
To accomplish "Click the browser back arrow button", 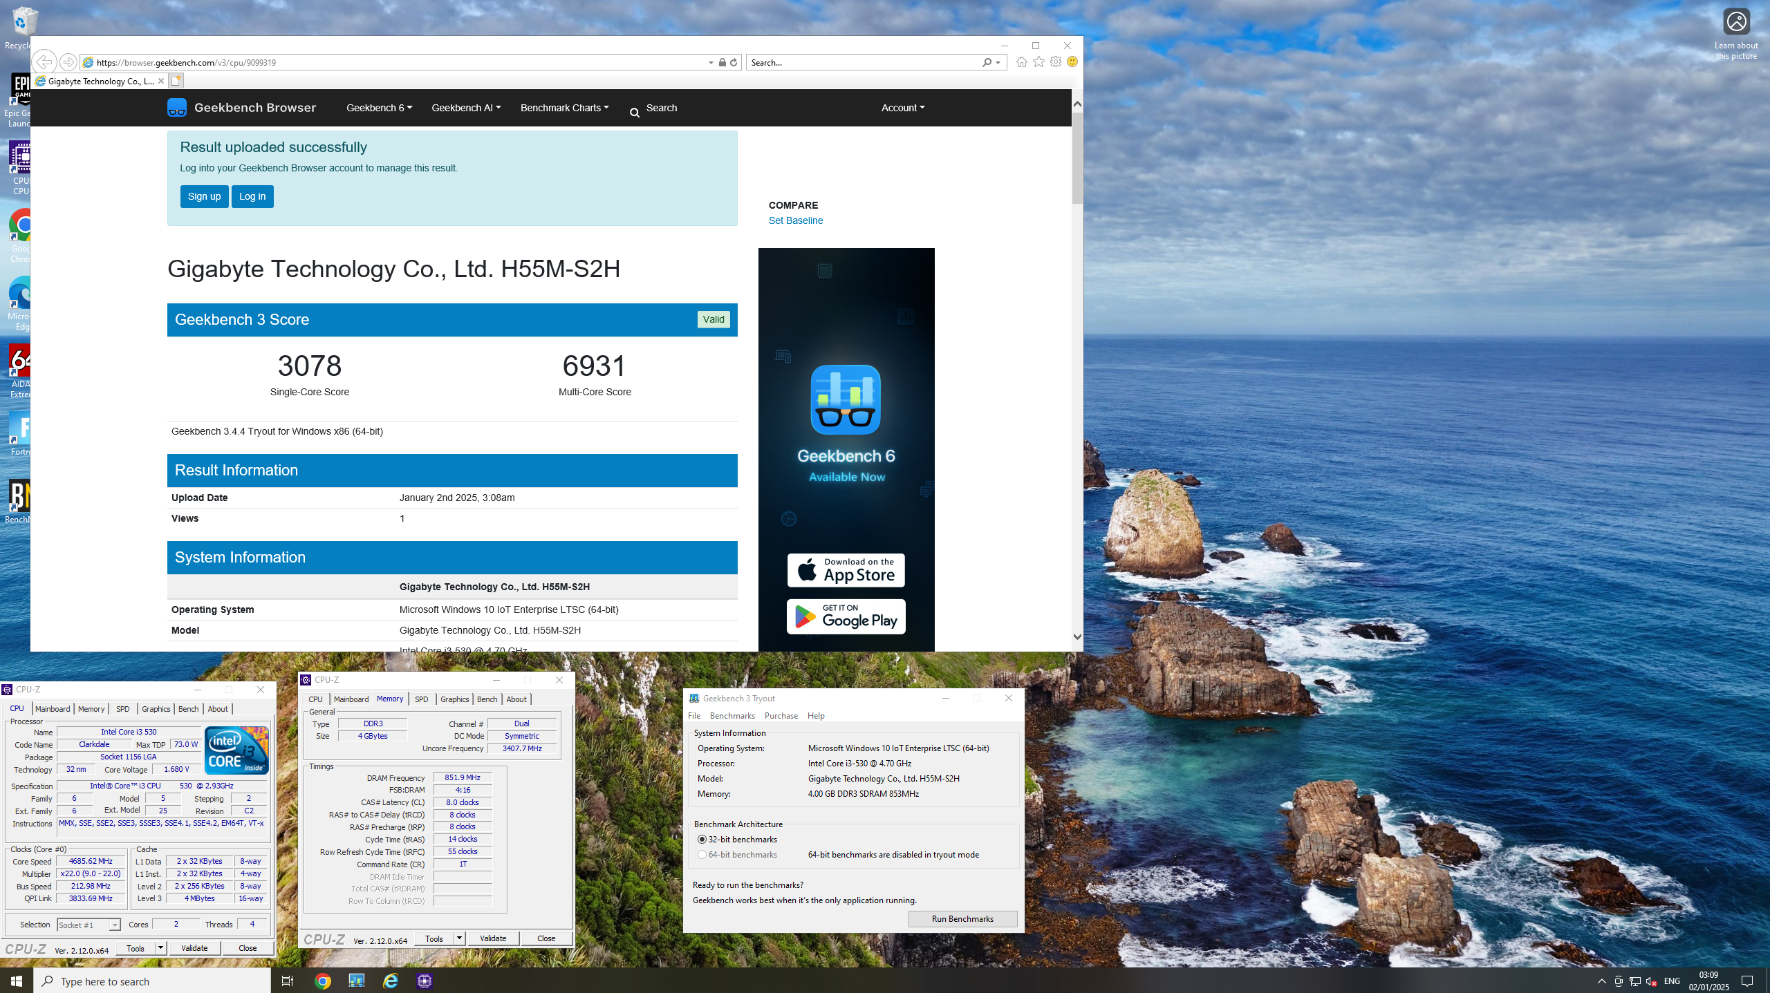I will [x=44, y=62].
